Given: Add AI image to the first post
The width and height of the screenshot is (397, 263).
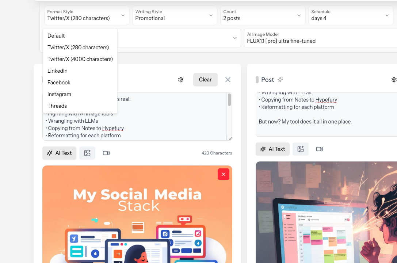Looking at the screenshot, I should [87, 153].
